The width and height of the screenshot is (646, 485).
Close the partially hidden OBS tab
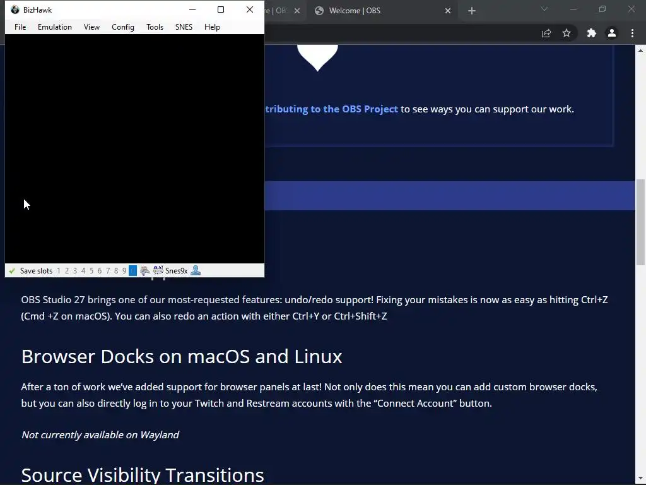297,11
